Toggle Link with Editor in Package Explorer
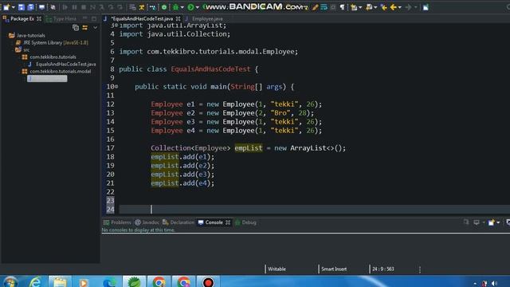 pyautogui.click(x=85, y=28)
